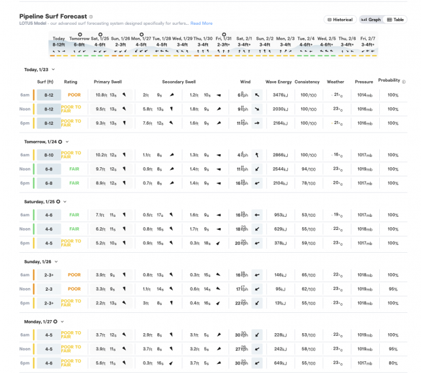Collapse the Saturday, 1/25 section
The height and width of the screenshot is (373, 421).
(65, 202)
